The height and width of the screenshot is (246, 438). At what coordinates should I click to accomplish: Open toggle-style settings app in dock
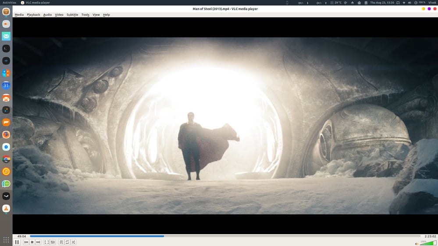point(6,24)
